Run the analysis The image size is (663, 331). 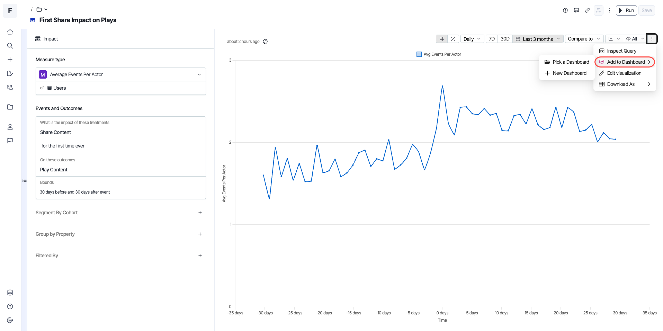[626, 10]
